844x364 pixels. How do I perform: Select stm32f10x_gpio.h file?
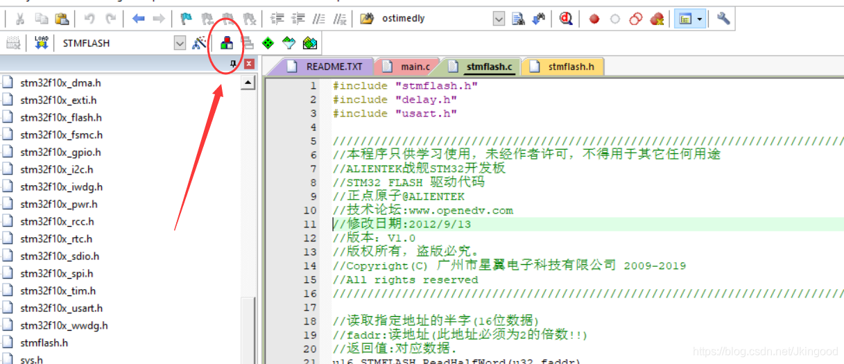60,152
